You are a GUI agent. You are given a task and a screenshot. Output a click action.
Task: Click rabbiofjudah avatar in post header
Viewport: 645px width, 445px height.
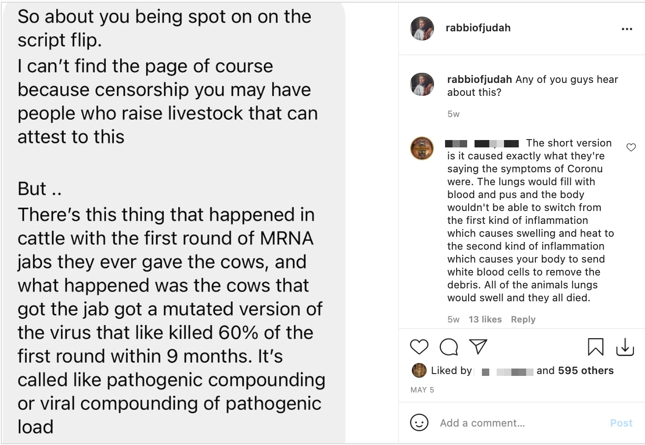coord(422,29)
